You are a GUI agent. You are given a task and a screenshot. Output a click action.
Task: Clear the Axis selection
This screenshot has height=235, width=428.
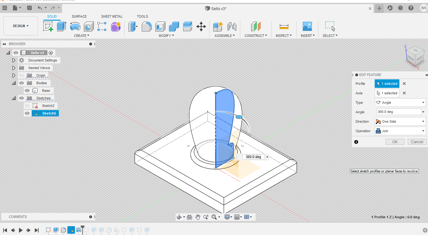click(x=404, y=93)
